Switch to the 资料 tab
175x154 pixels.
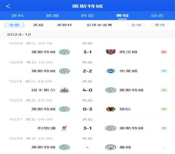17,16
